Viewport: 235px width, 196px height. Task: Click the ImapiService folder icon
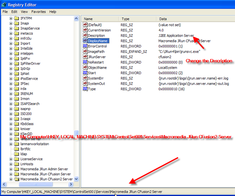[x=17, y=28]
